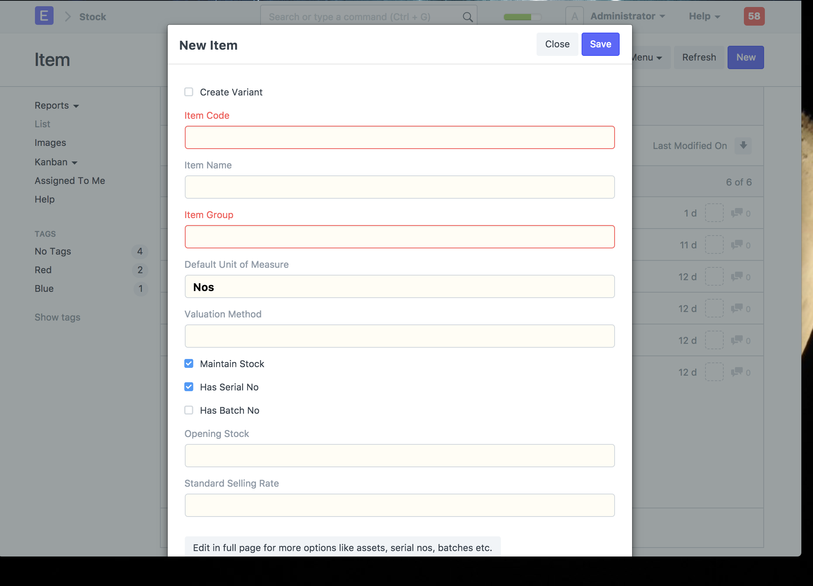Click the ERPNext logo icon
Screen dimensions: 813x586
pos(43,16)
